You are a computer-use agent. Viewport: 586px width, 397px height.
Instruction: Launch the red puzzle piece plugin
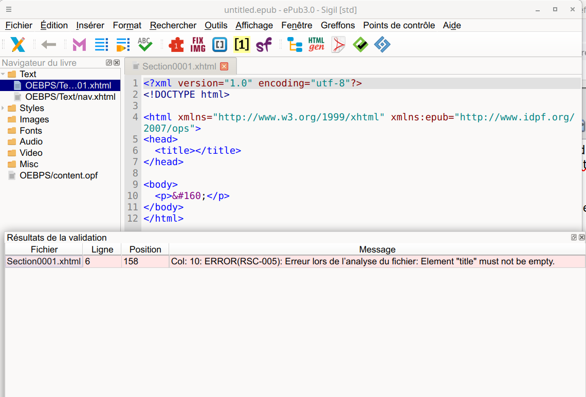pos(176,45)
